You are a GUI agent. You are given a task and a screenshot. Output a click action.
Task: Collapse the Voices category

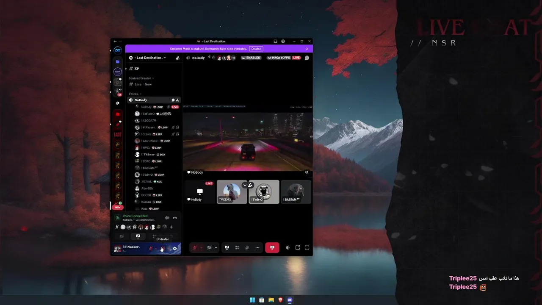[135, 94]
